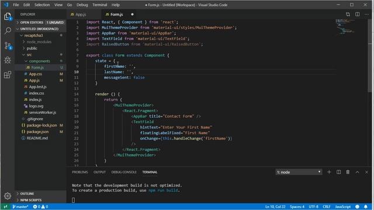Change language mode via JavaScript

(343, 206)
